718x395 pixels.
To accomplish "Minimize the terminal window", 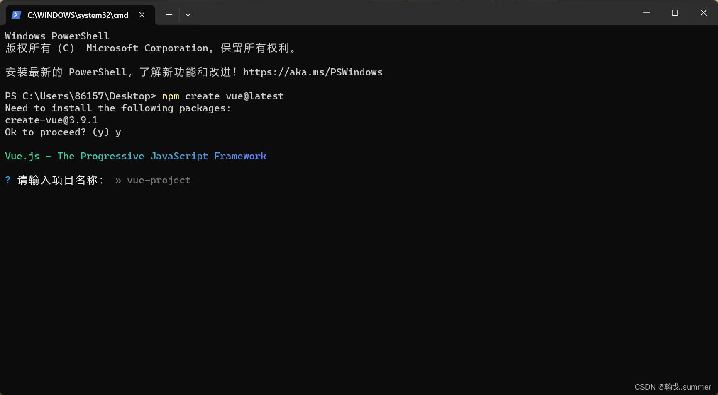I will [x=646, y=13].
